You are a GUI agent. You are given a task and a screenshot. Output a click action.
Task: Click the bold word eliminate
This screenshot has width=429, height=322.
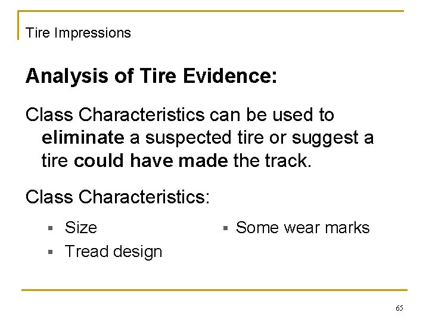click(x=83, y=138)
